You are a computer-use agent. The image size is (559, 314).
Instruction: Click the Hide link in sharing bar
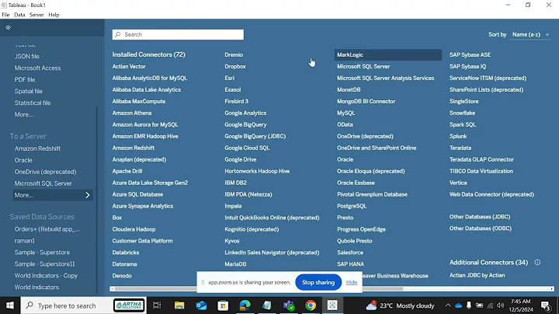(x=352, y=282)
